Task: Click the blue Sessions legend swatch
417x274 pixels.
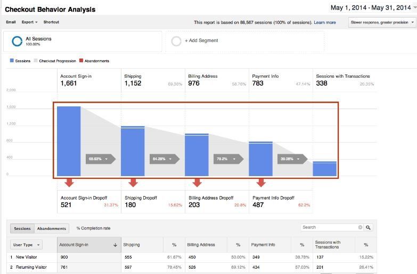Action: [12, 61]
